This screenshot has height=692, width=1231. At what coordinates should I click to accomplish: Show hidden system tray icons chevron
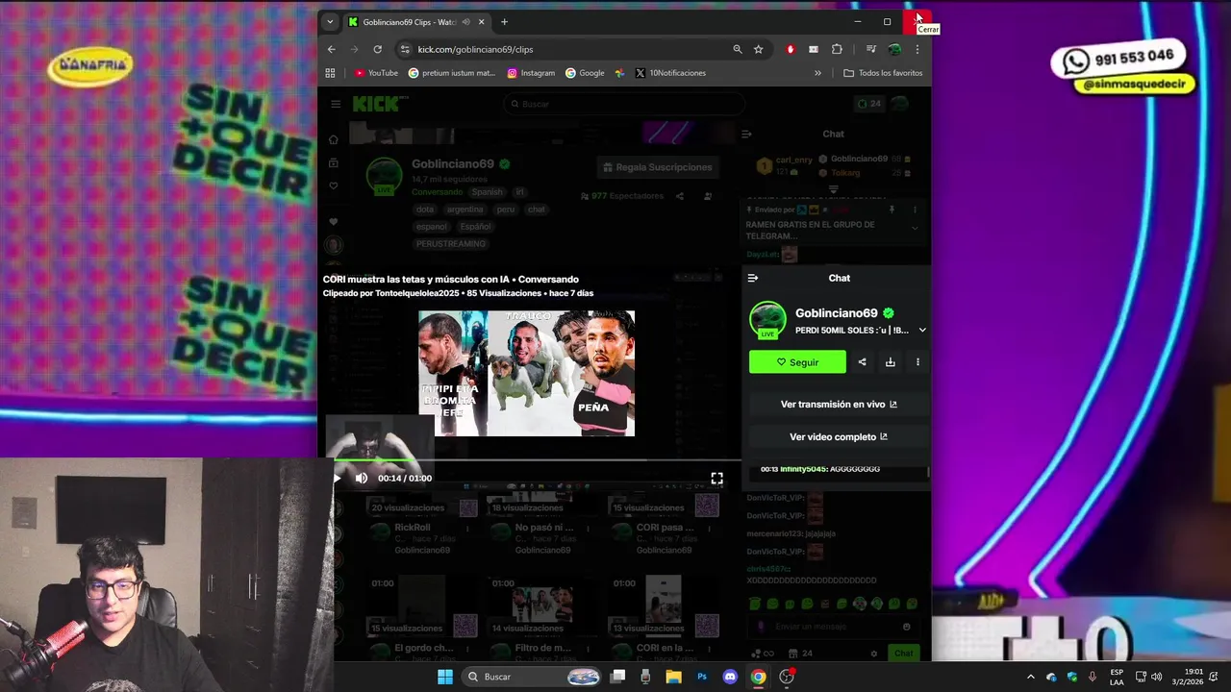(x=1031, y=677)
